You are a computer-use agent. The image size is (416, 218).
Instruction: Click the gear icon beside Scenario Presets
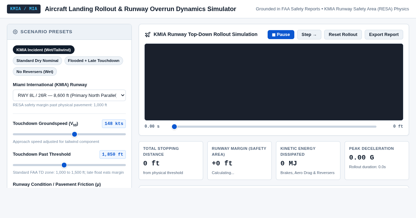15,32
